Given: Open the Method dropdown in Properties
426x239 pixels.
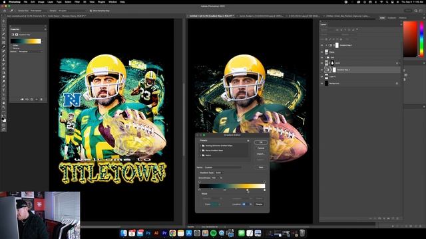Looking at the screenshot, I should pyautogui.click(x=30, y=52).
